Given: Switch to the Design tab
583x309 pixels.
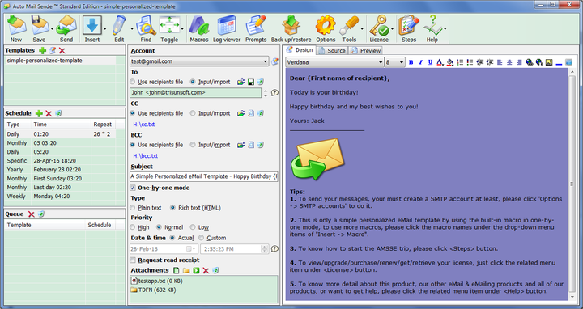Looking at the screenshot, I should click(300, 50).
